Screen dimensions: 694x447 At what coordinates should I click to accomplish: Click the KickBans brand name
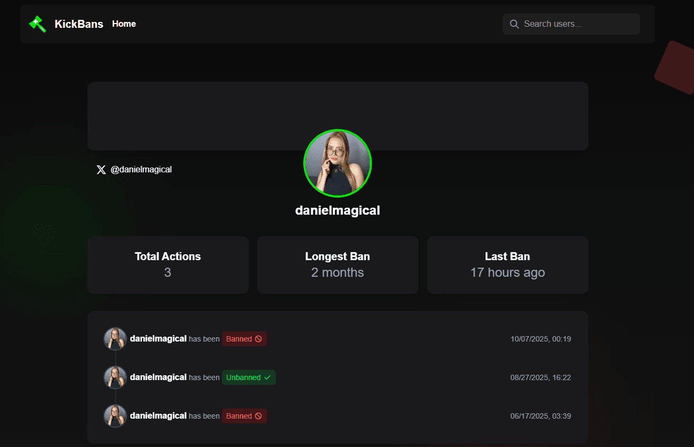coord(79,24)
